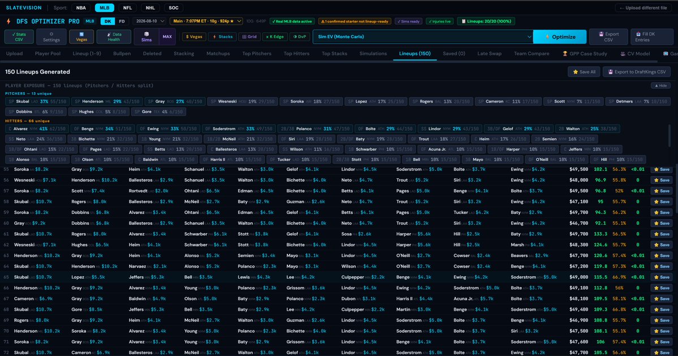Open the Main 7:07PM ET slate dropdown
678x356 pixels.
point(206,21)
